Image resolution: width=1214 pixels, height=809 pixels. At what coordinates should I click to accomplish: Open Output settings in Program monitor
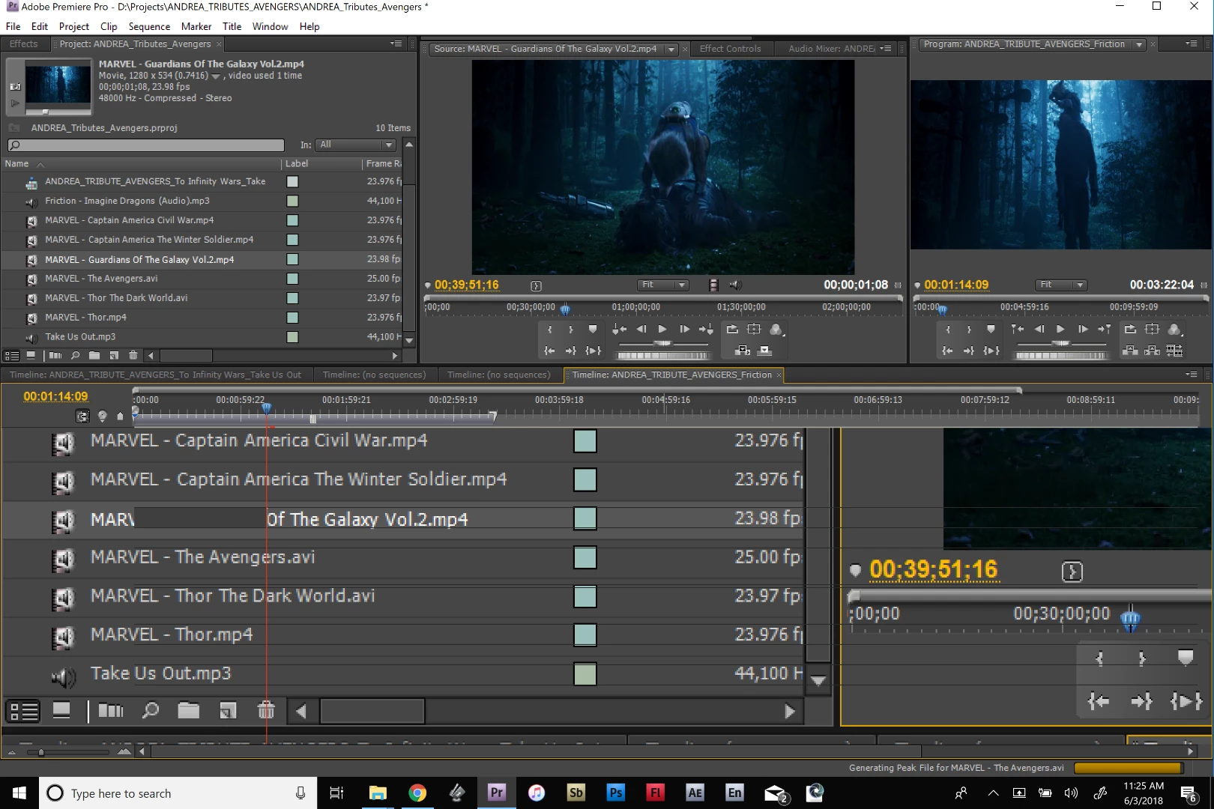click(1174, 329)
